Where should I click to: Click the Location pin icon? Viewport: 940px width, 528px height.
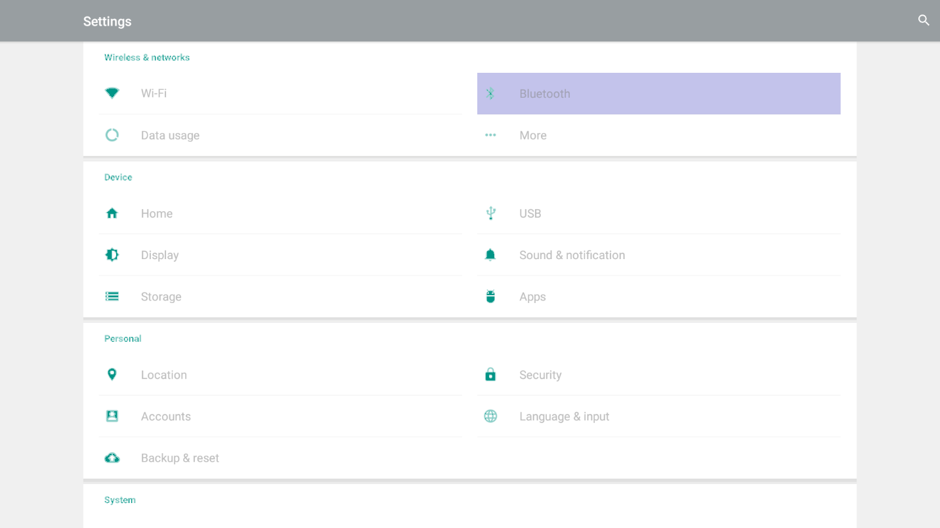pyautogui.click(x=112, y=375)
